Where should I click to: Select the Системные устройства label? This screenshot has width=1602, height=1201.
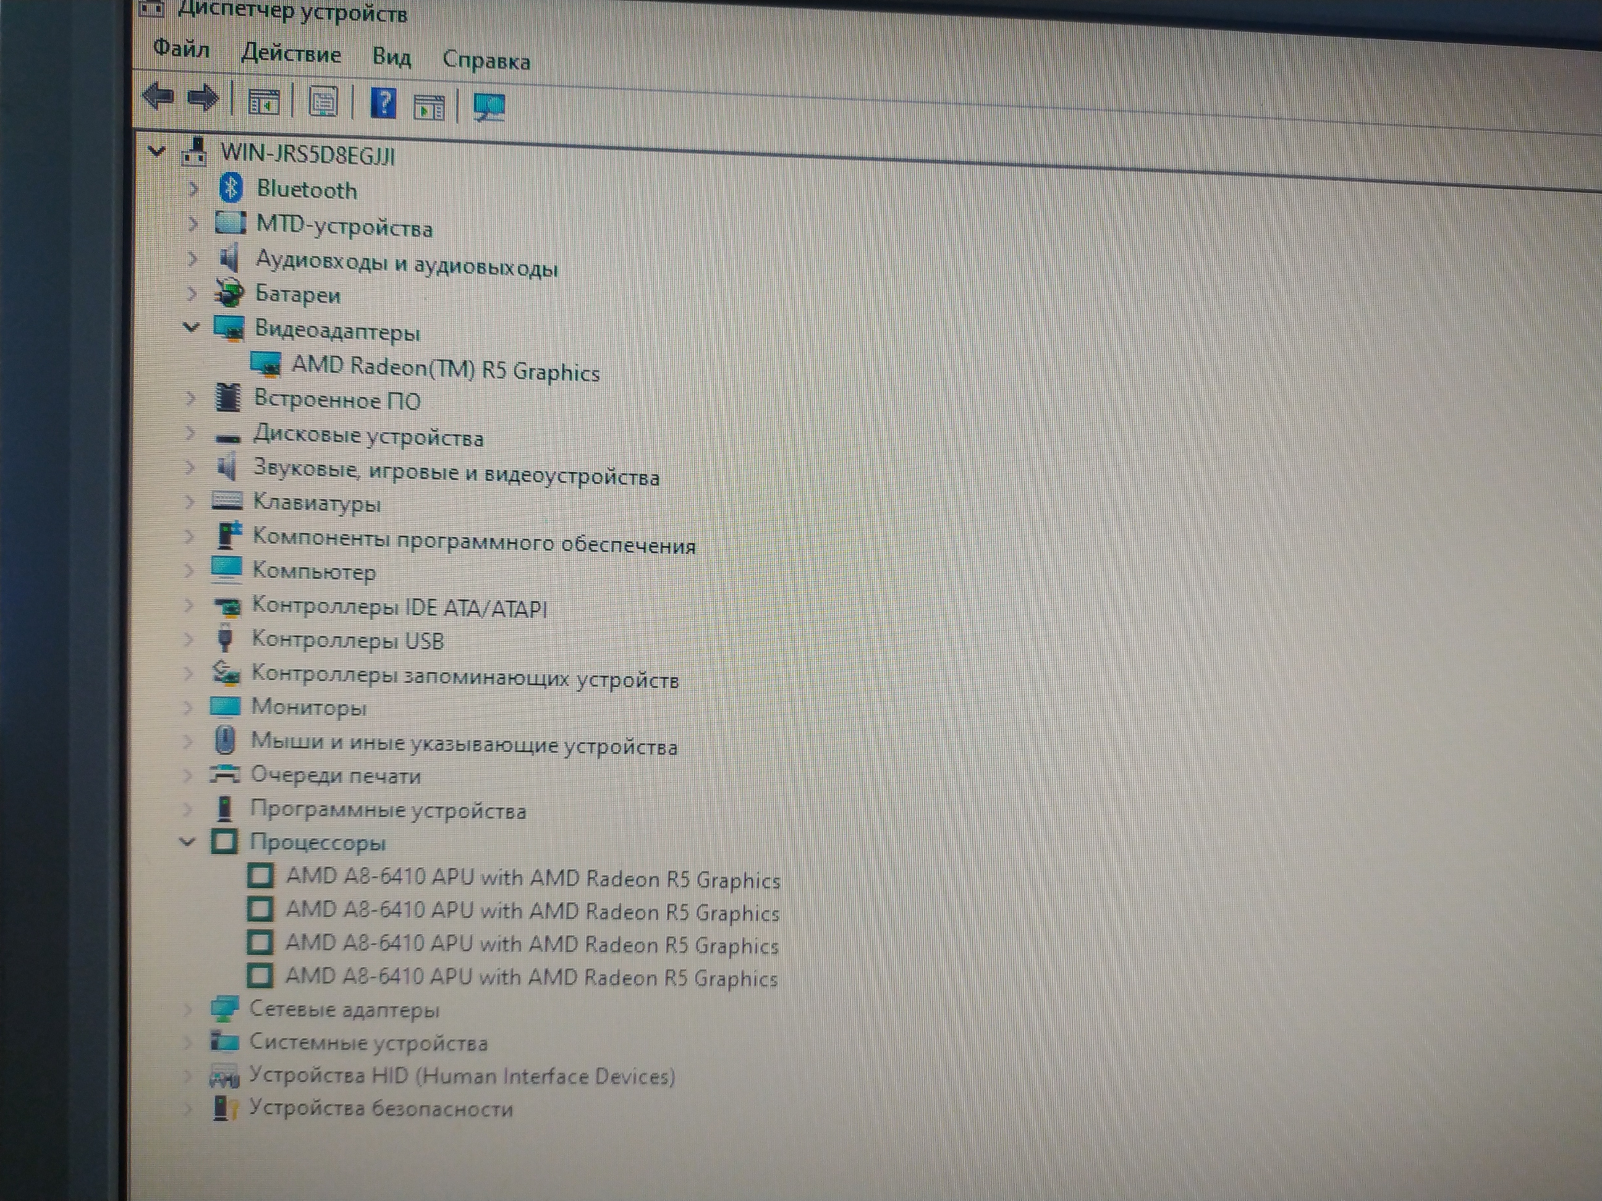[x=368, y=1042]
